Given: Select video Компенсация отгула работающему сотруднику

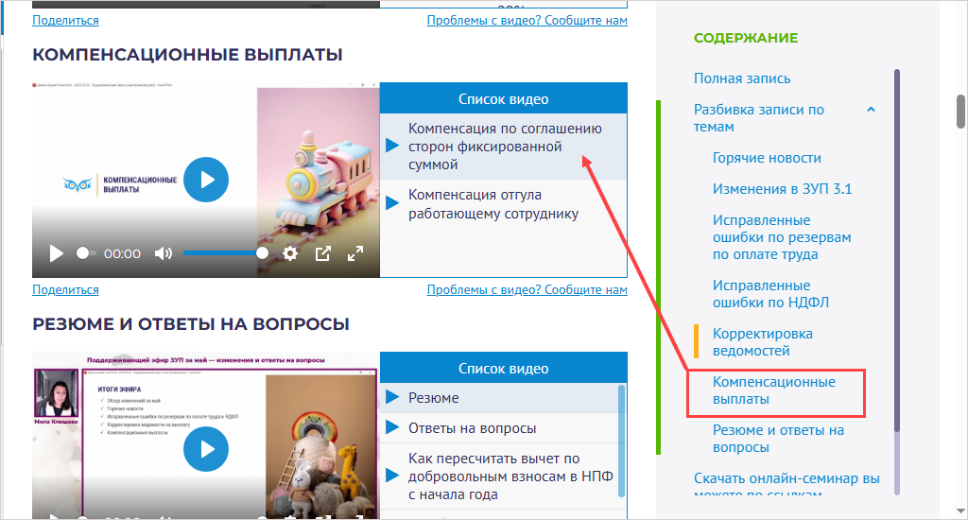Looking at the screenshot, I should coord(503,204).
